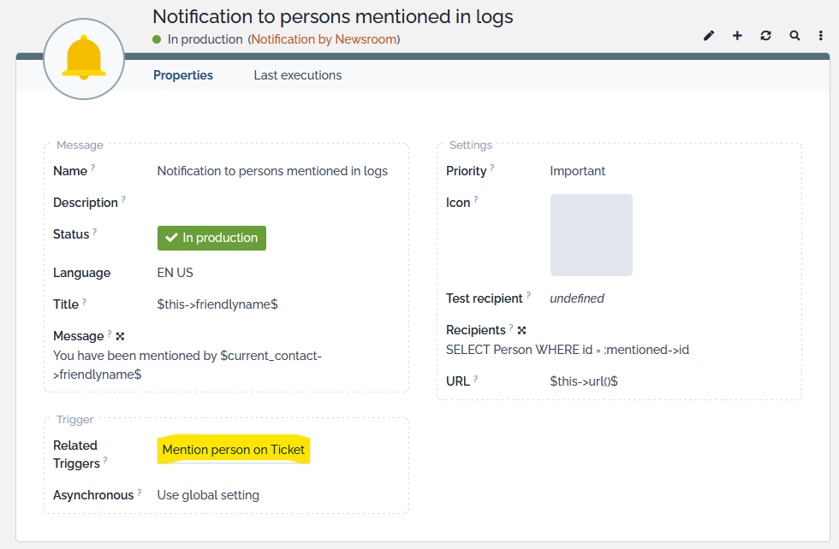
Task: Click the pencil edit icon
Action: [x=709, y=36]
